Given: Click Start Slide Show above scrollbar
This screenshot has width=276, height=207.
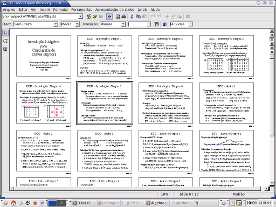Looking at the screenshot, I should (272, 52).
